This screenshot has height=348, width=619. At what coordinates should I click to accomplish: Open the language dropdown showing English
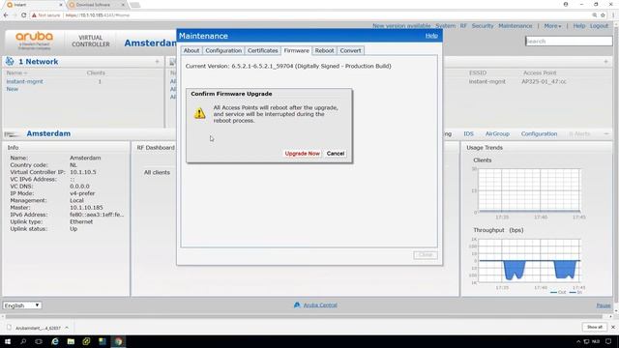coord(22,305)
